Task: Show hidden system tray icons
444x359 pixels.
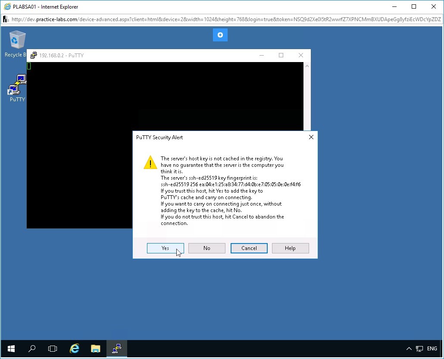Action: [x=409, y=349]
